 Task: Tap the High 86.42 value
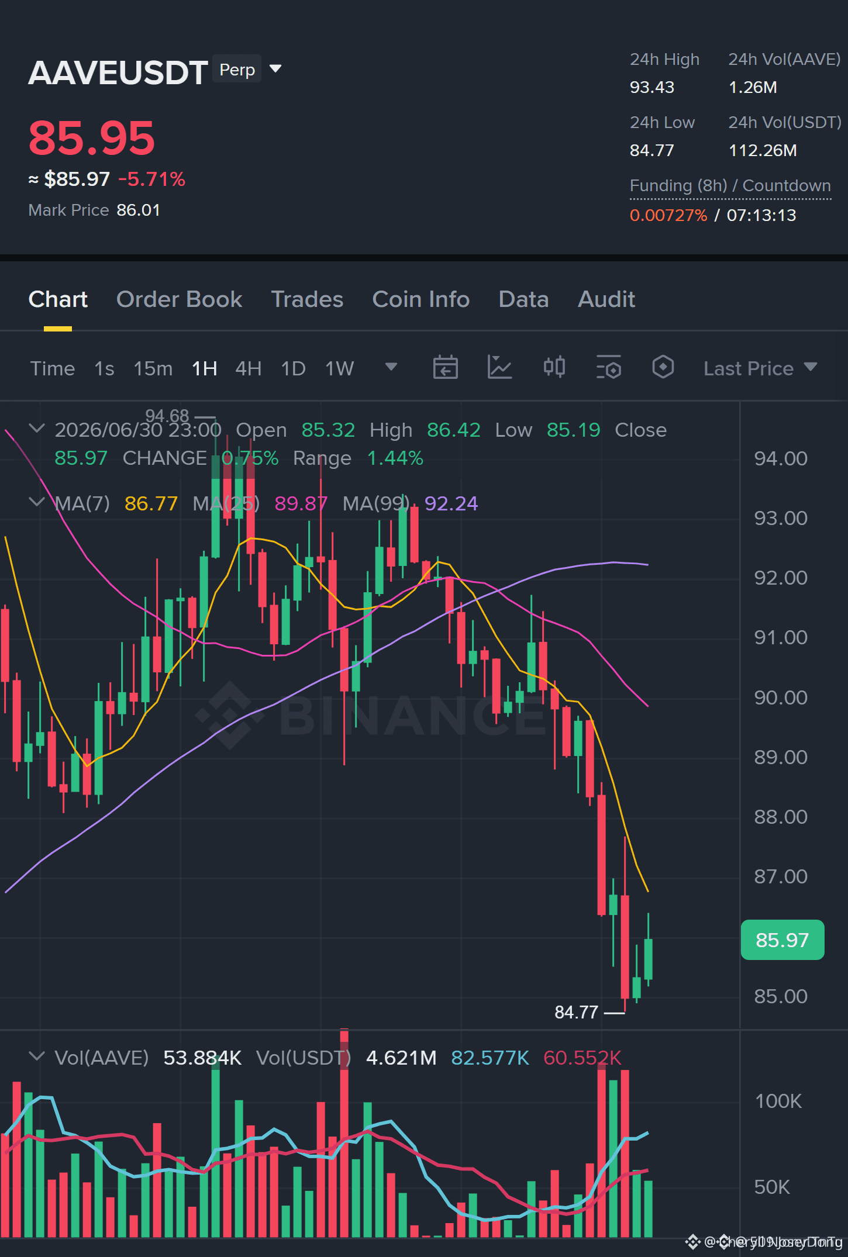tap(453, 430)
